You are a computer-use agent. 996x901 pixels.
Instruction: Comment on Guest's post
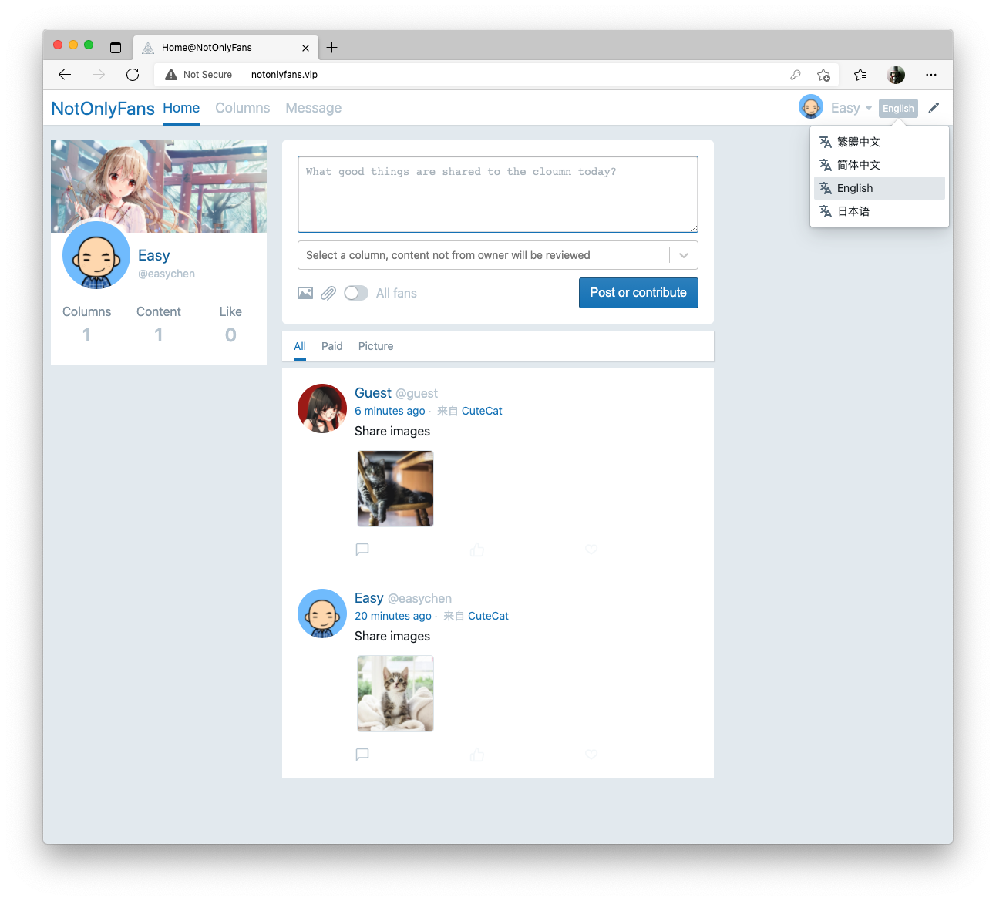pos(362,550)
